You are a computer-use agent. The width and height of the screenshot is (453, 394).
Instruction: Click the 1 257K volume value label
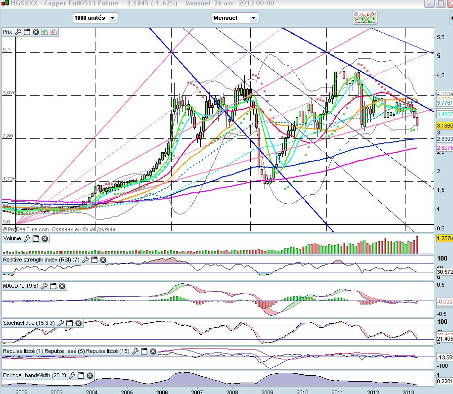pos(445,238)
